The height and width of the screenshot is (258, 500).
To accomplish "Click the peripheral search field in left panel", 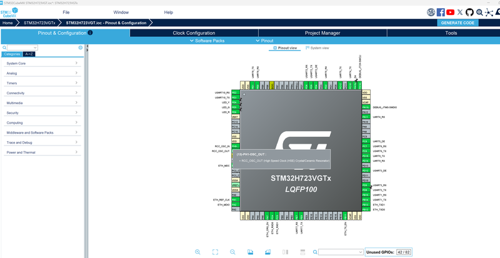I will tap(23, 47).
